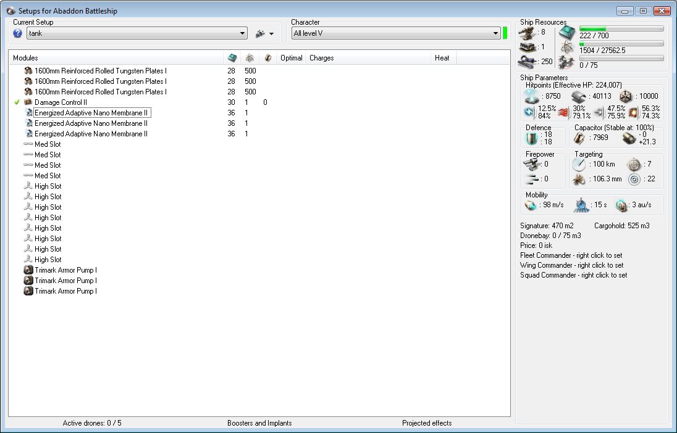Click the thermal resistance icon
Viewport: 677px width, 433px height.
(x=564, y=112)
